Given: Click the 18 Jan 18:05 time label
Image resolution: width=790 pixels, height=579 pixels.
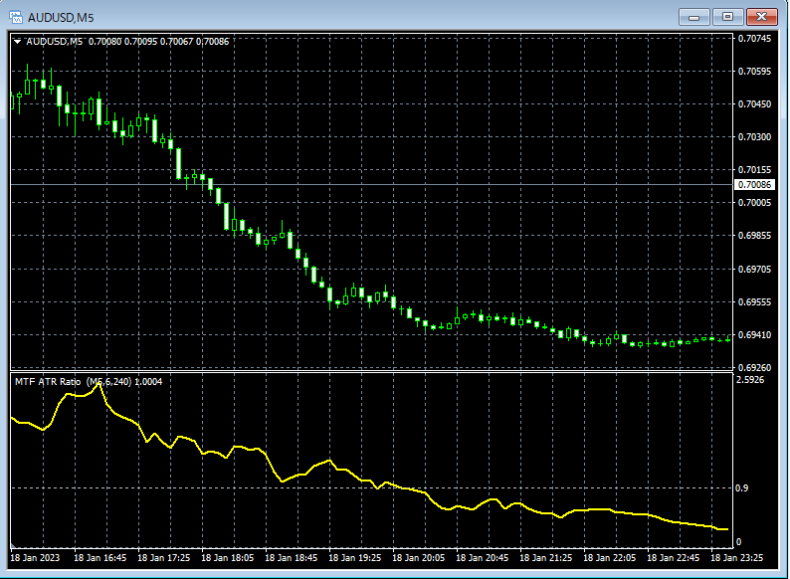Looking at the screenshot, I should [228, 558].
